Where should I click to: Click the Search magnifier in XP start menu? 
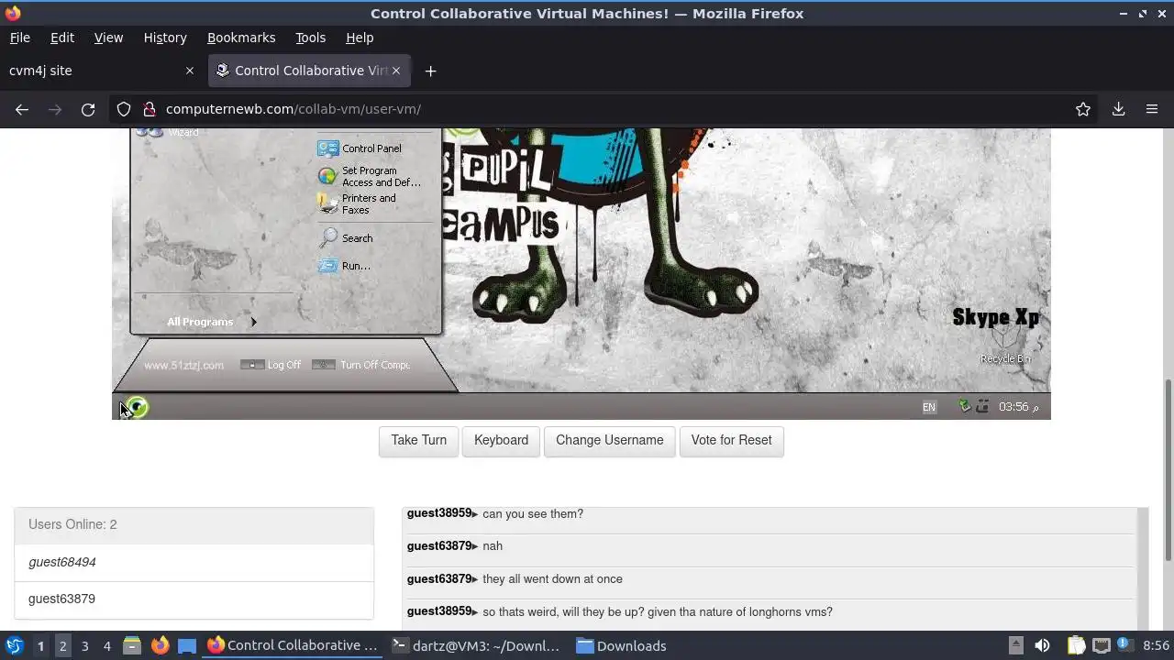click(x=327, y=237)
